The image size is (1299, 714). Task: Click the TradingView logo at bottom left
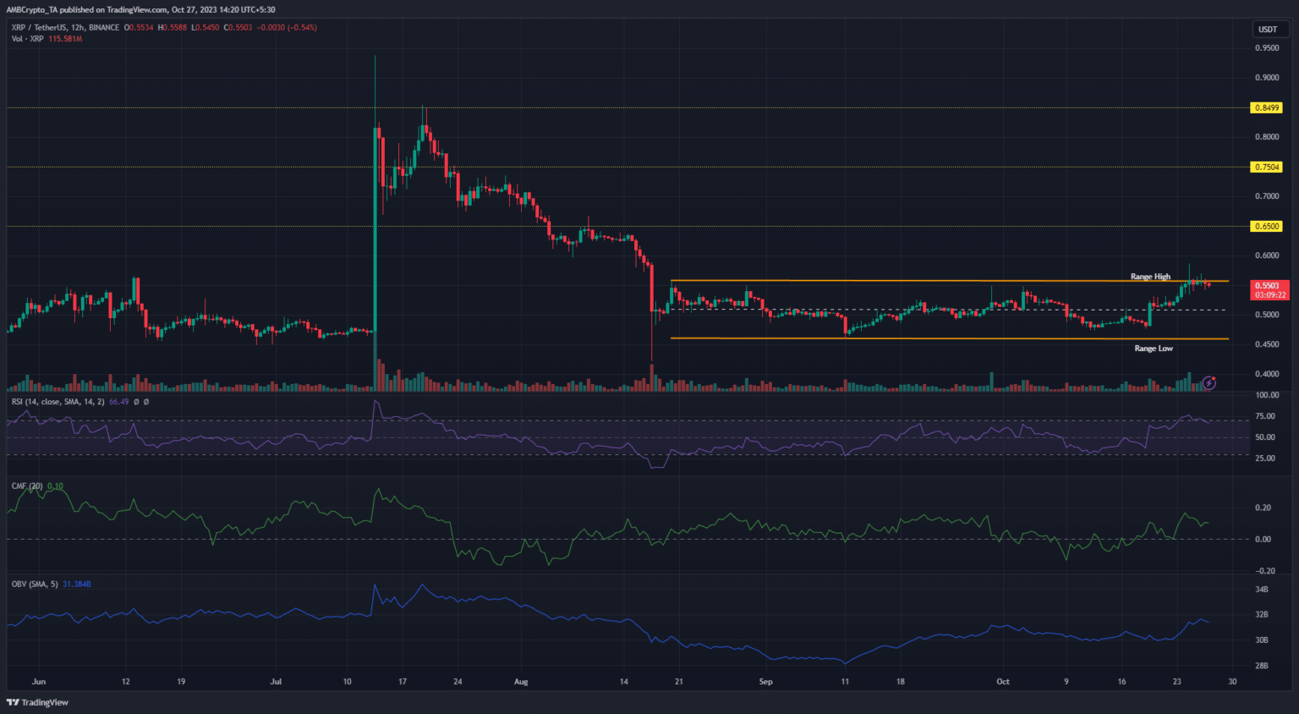(x=38, y=702)
